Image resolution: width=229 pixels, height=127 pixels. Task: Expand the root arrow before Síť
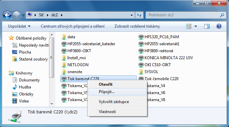coord(35,15)
